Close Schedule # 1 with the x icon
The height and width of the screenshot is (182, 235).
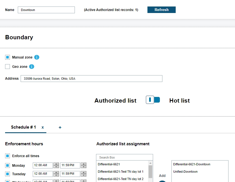[43, 127]
